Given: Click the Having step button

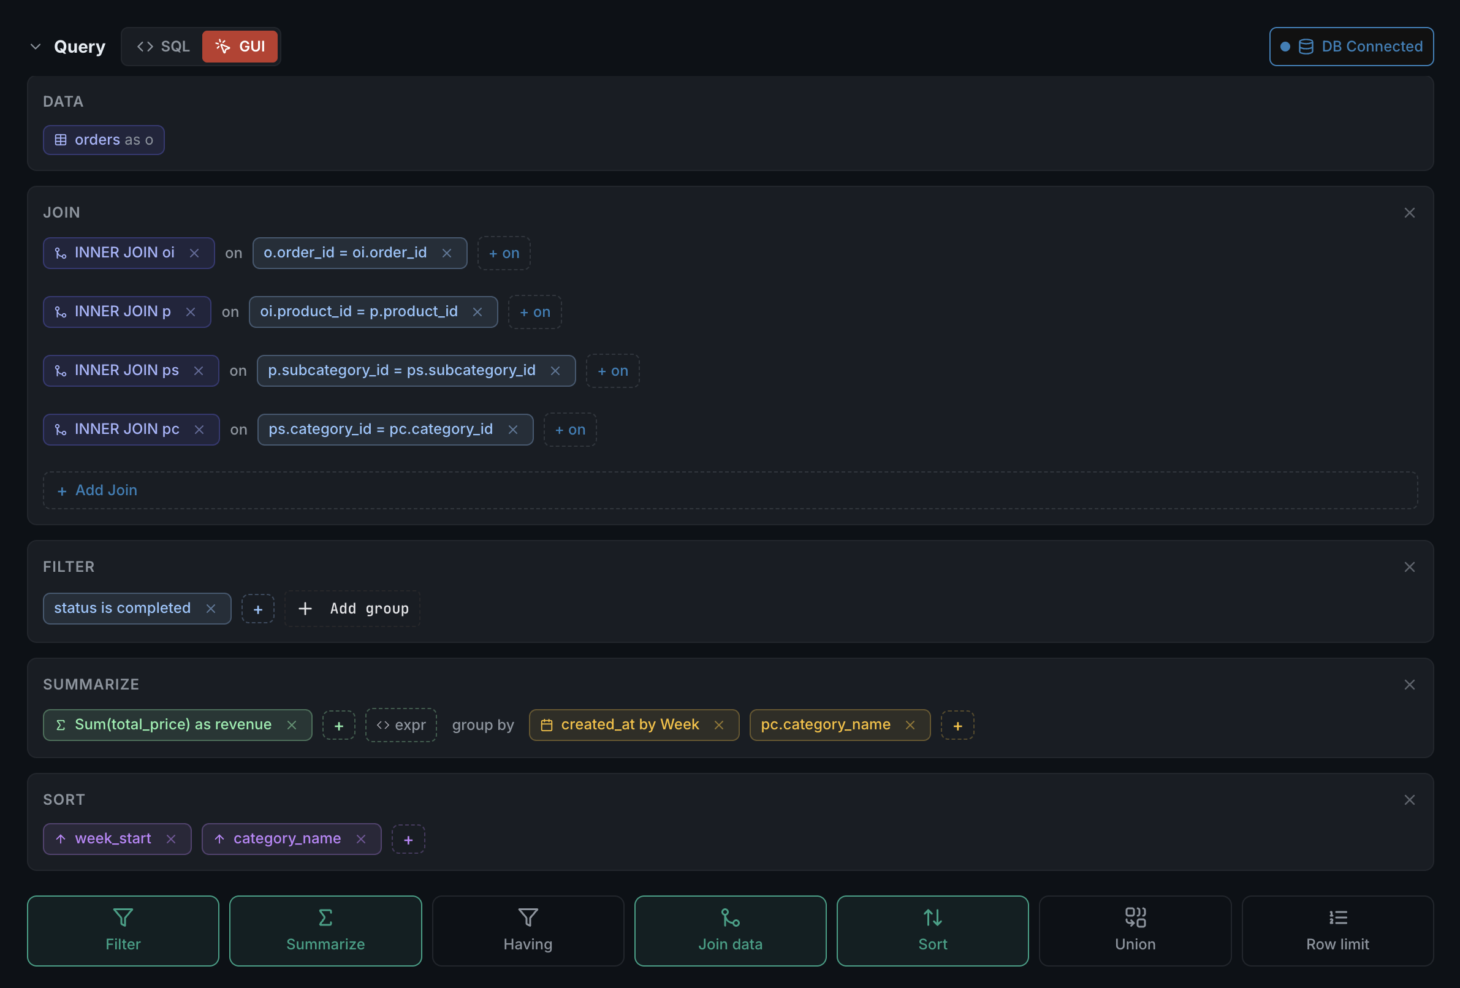Looking at the screenshot, I should pos(528,931).
